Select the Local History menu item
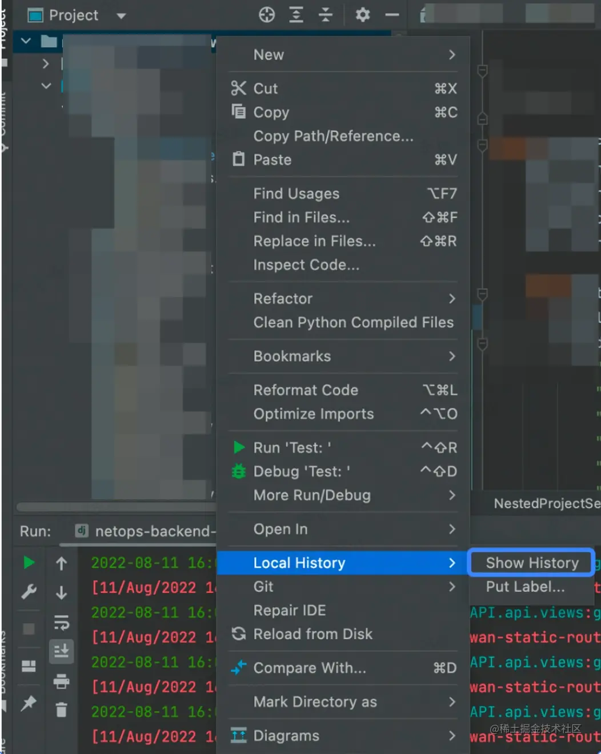This screenshot has height=754, width=601. pos(343,563)
